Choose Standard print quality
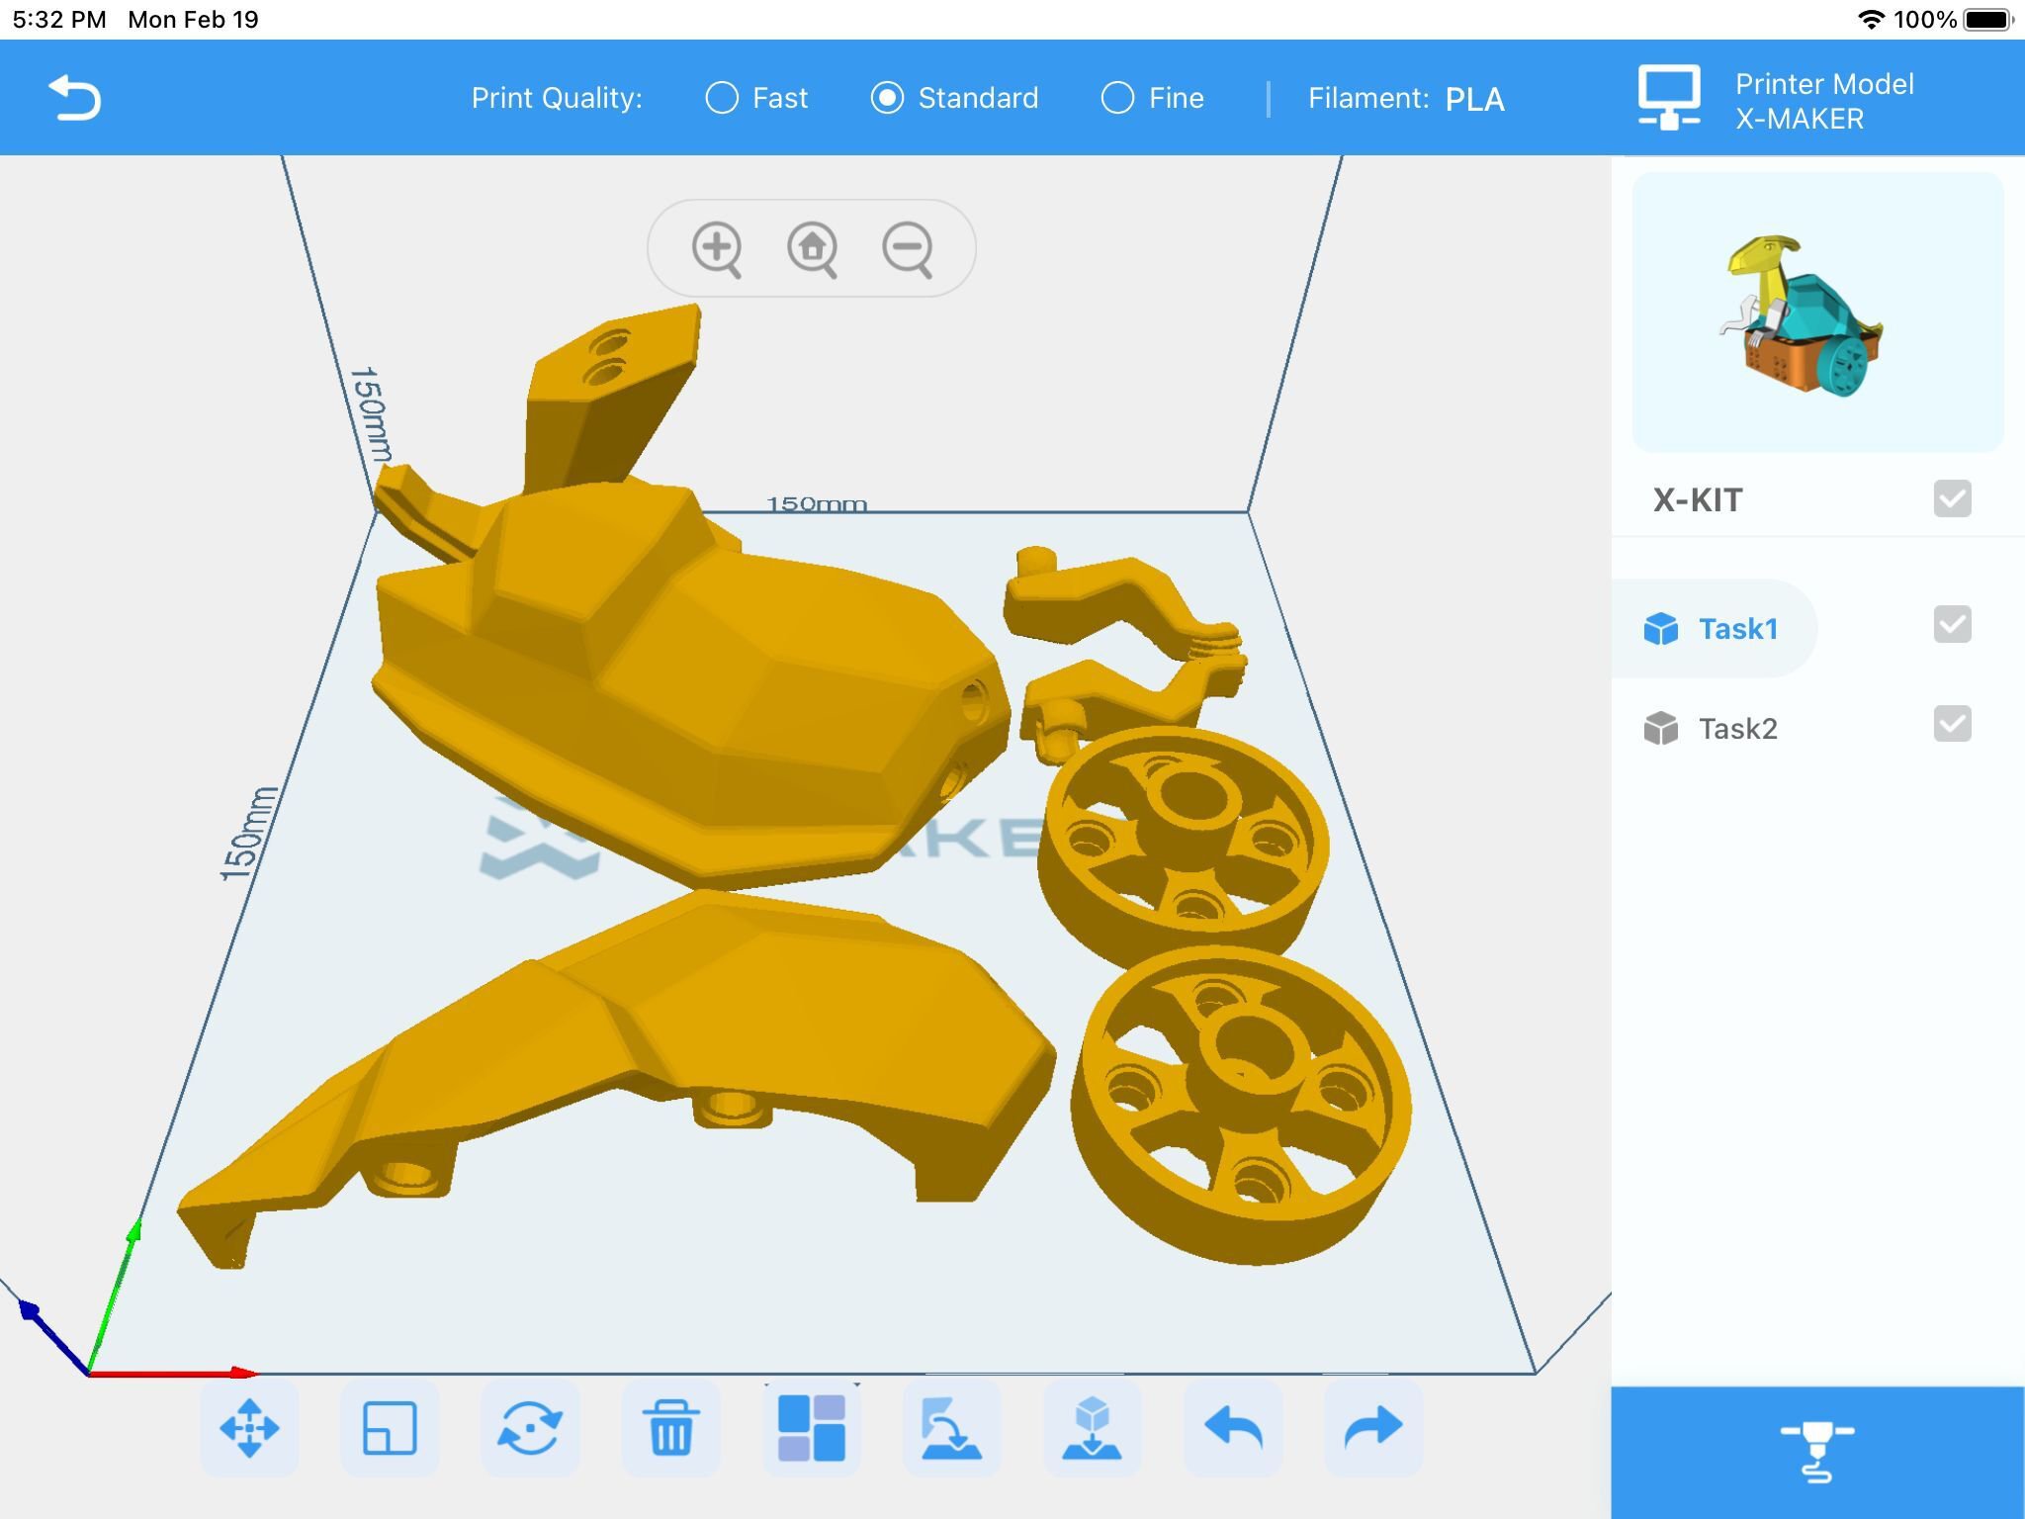 (x=954, y=98)
